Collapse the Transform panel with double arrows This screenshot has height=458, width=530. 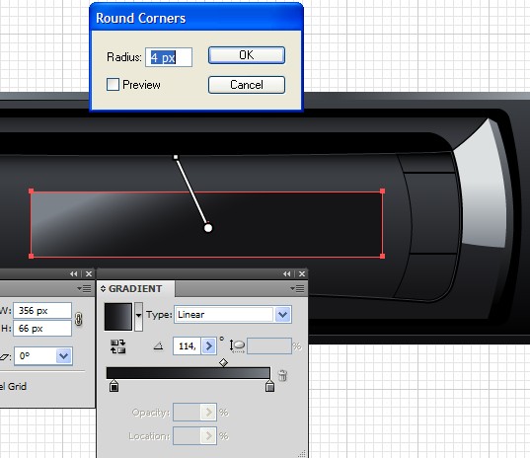[73, 273]
